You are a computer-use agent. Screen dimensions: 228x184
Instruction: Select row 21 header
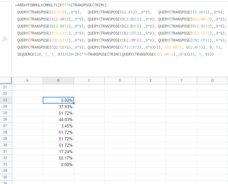6,87
